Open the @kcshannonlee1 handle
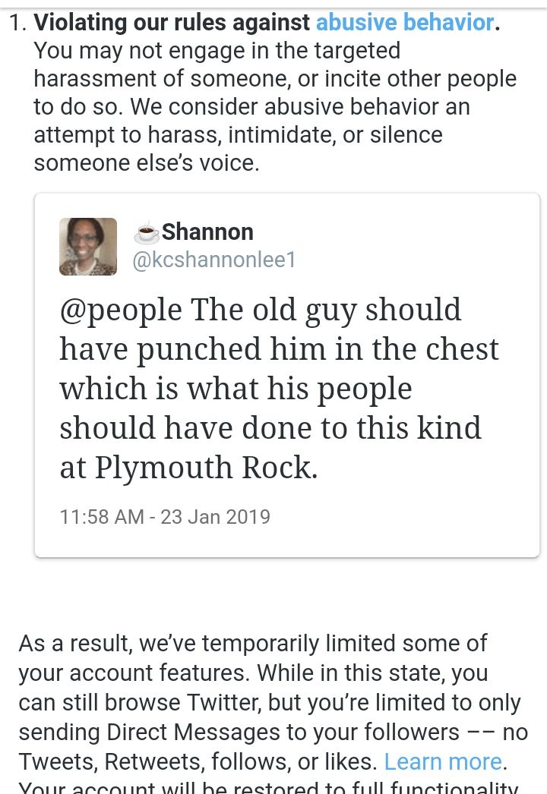The width and height of the screenshot is (547, 794). [x=213, y=260]
